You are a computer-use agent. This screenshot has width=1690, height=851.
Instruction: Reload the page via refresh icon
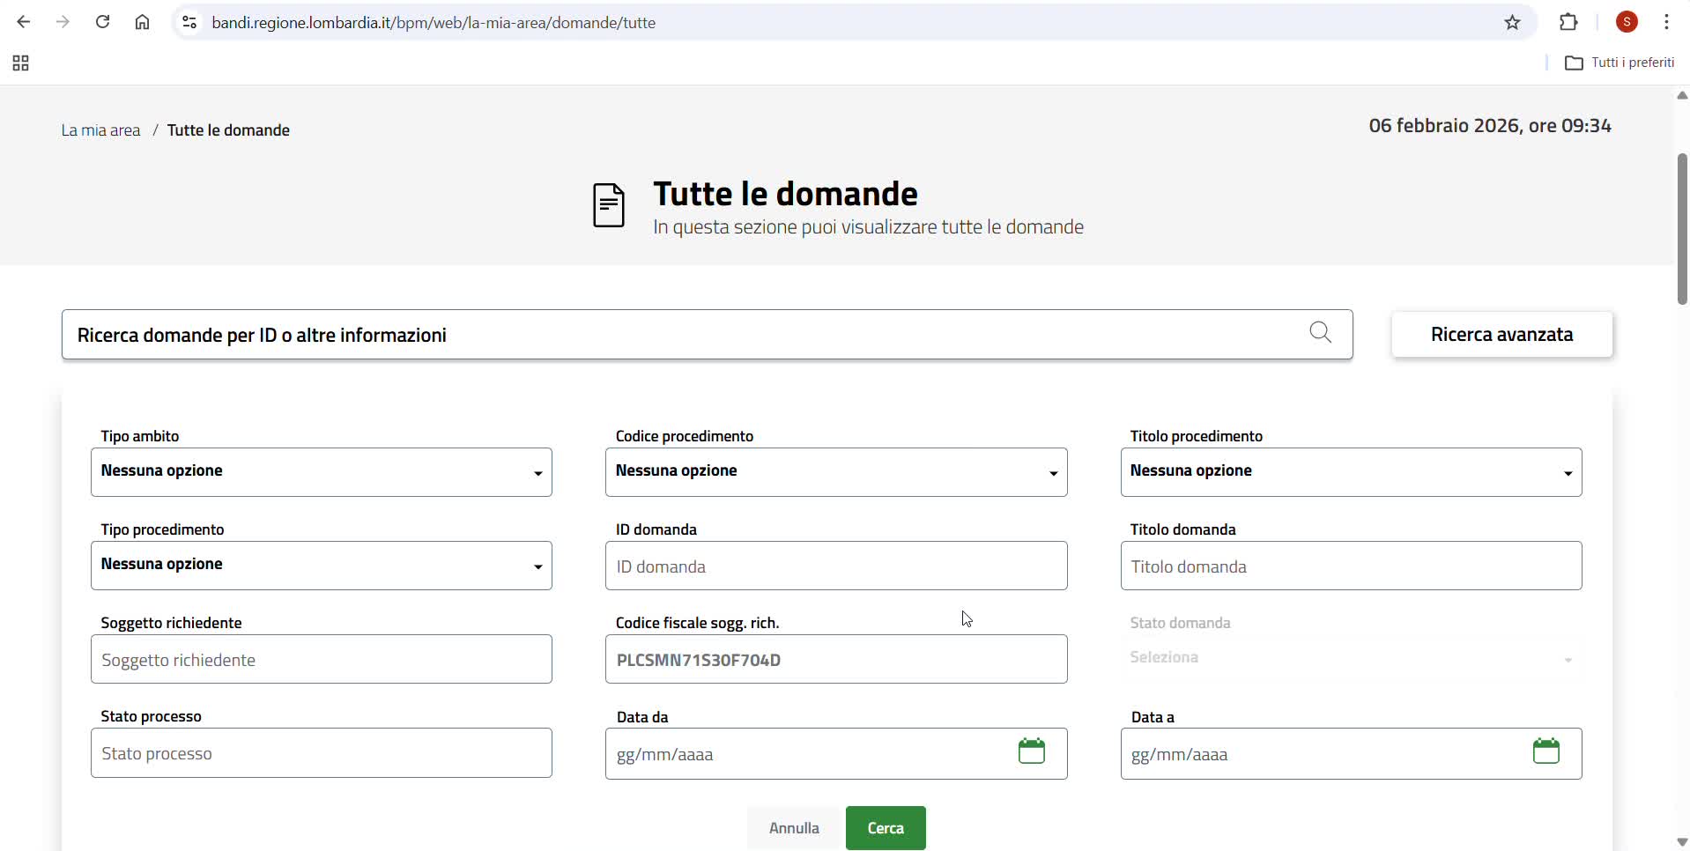[102, 22]
